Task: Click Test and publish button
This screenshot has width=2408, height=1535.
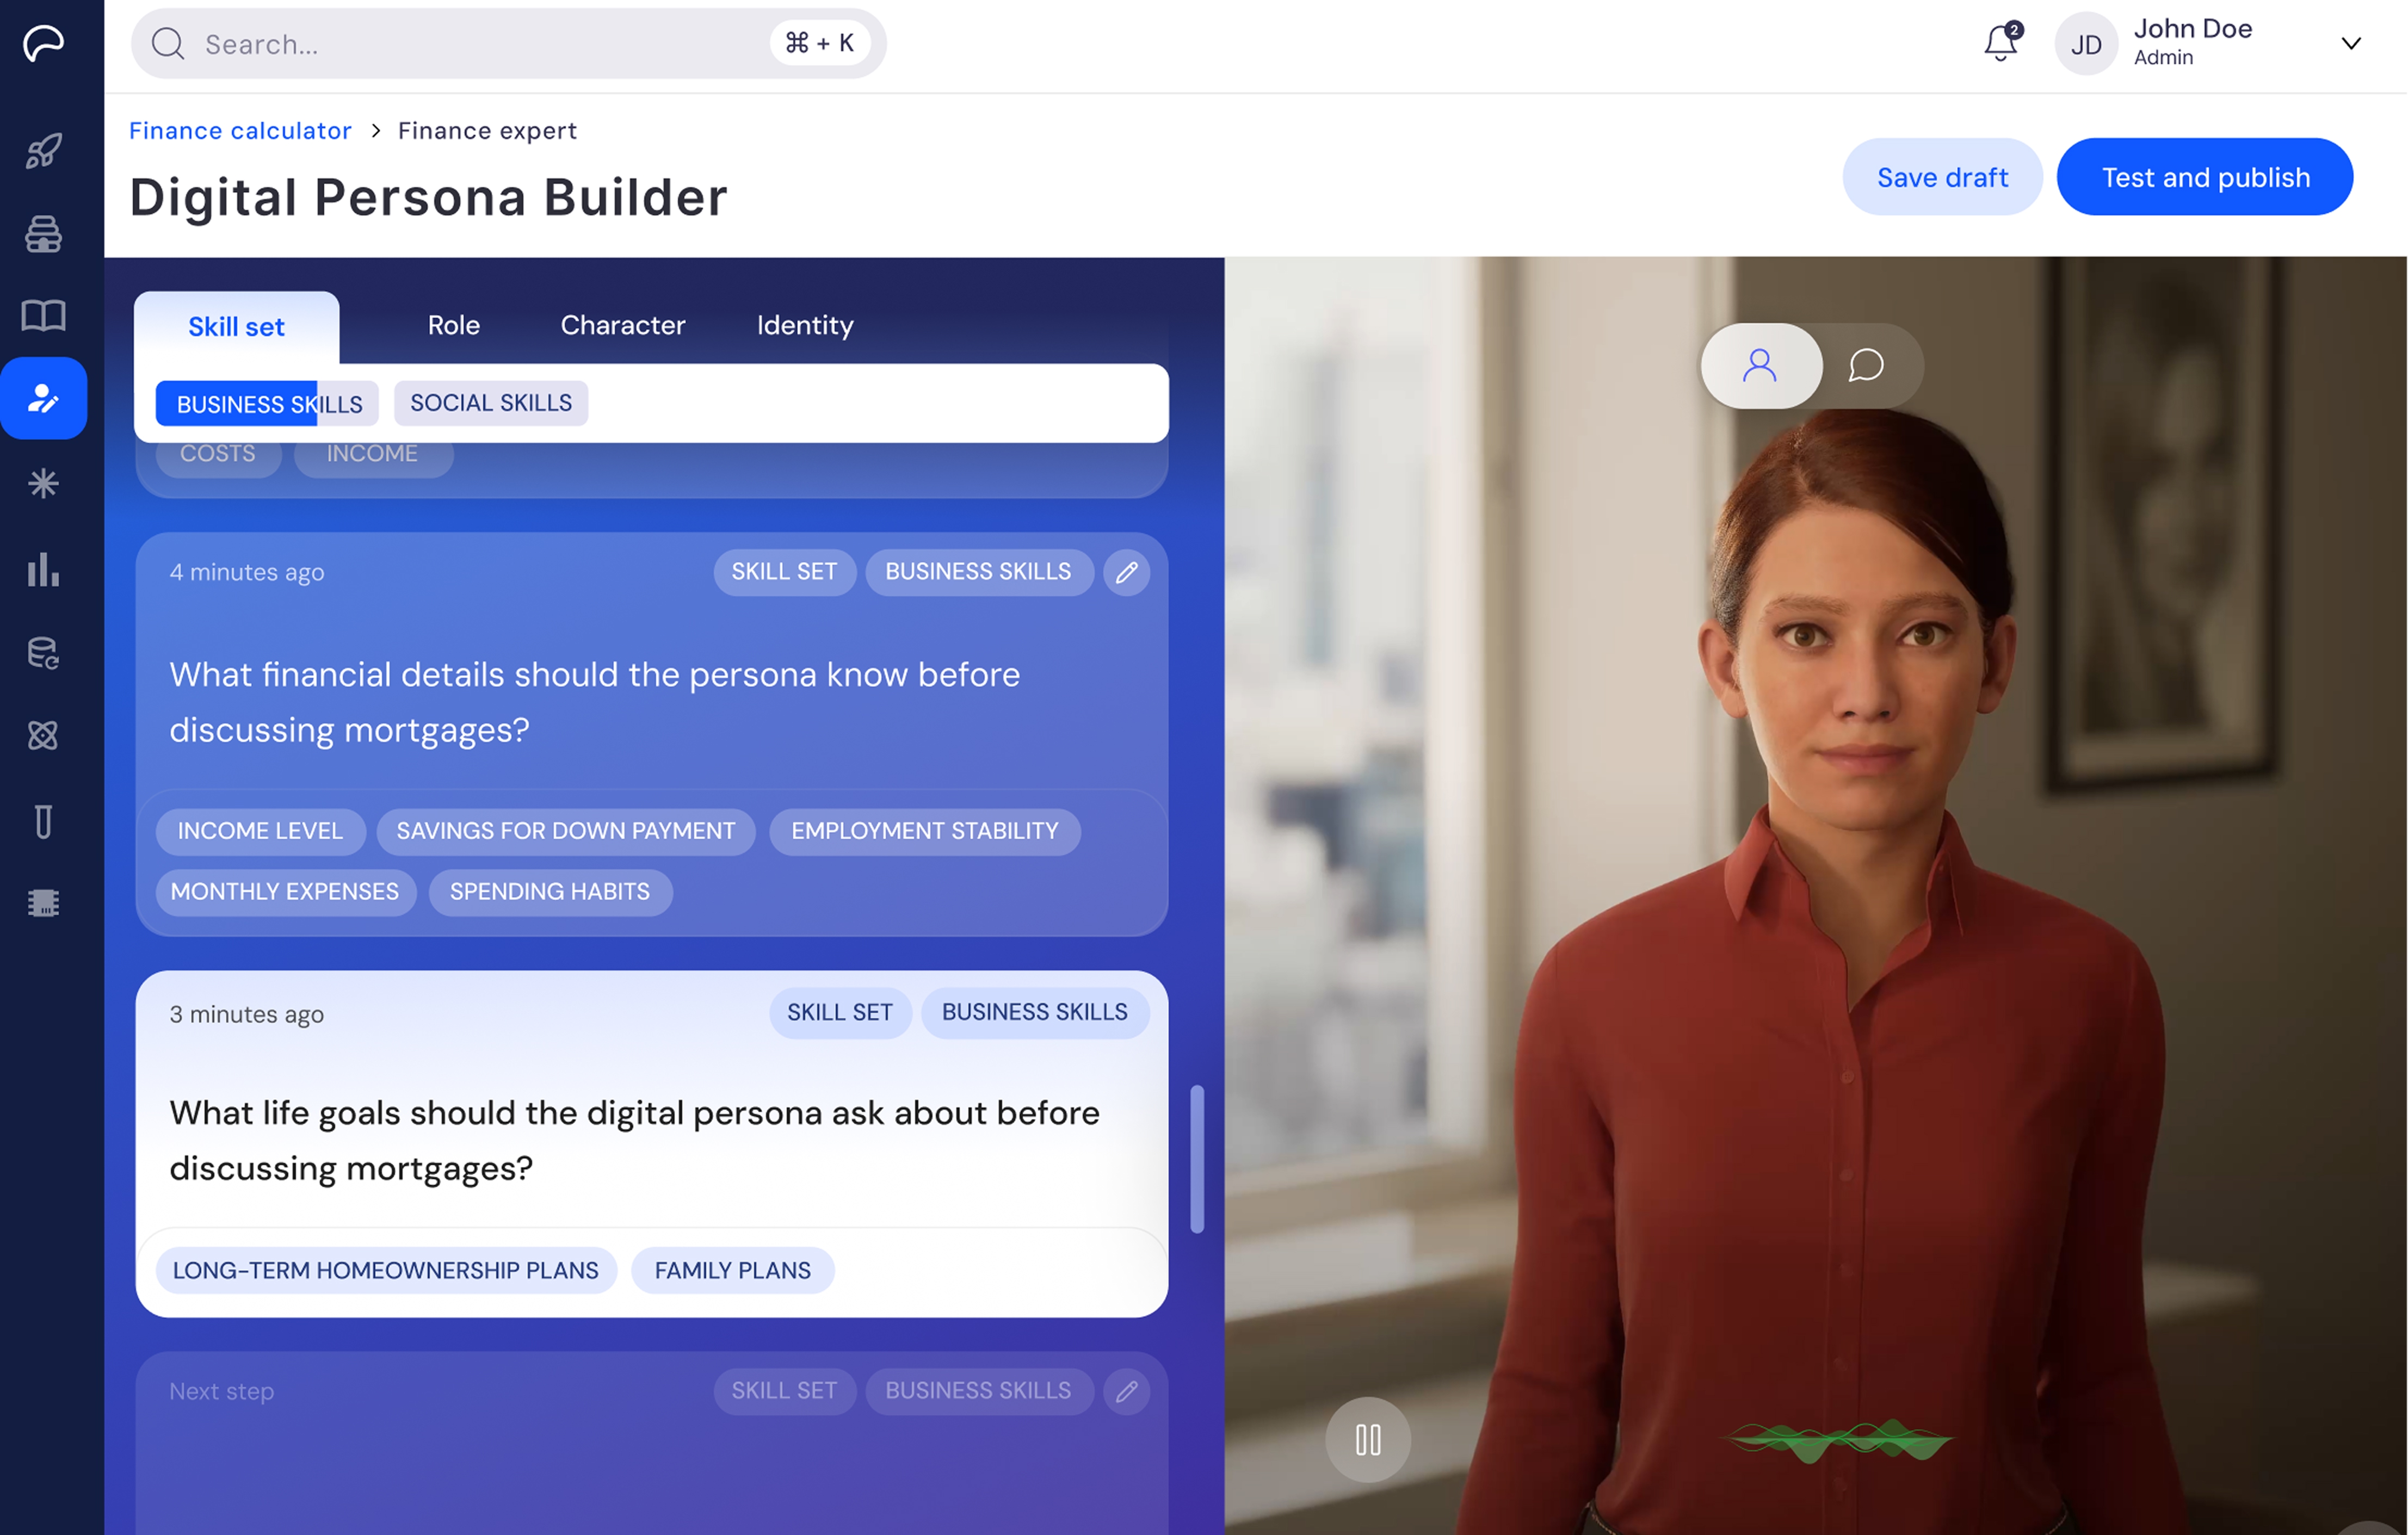Action: click(x=2205, y=177)
